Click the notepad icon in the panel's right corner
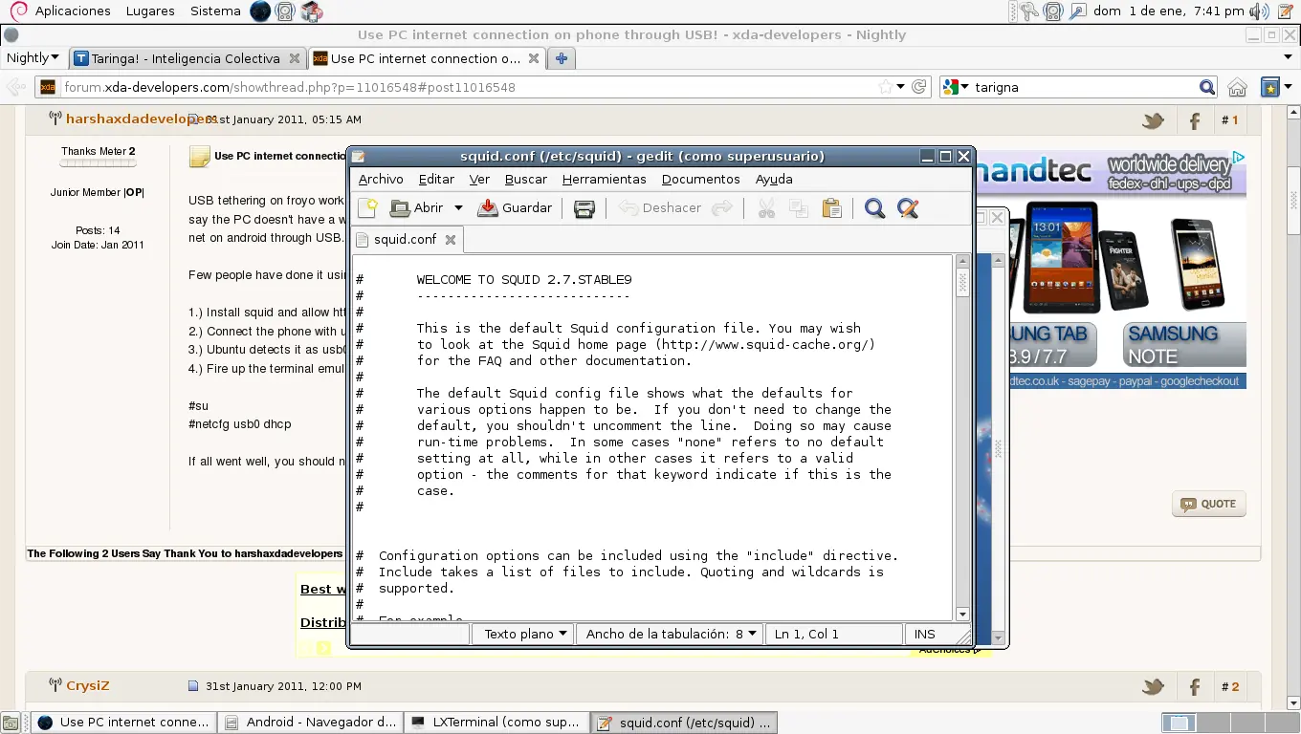Viewport: 1301px width, 734px height. [x=1287, y=11]
